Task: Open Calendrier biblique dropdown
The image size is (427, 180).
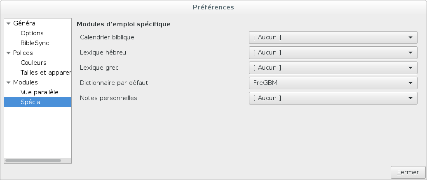Action: click(x=333, y=37)
